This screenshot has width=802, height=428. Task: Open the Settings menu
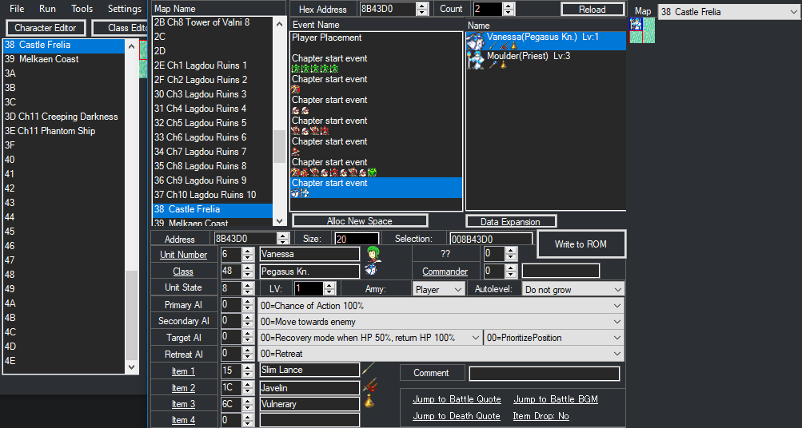pos(125,9)
